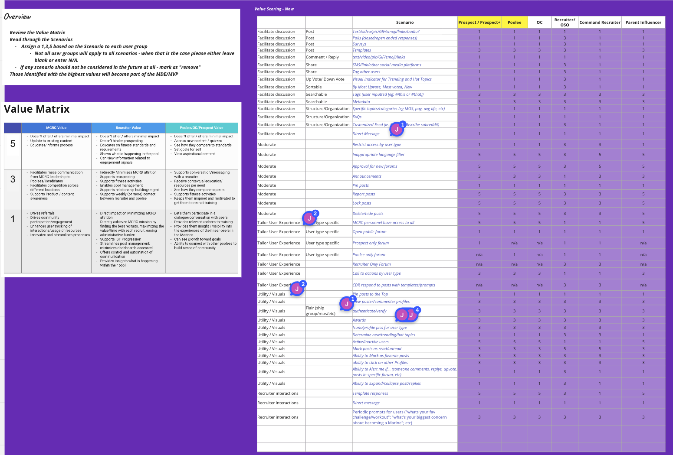Select the Value Matrix heading

(x=37, y=109)
